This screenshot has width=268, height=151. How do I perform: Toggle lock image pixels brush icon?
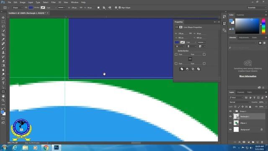pyautogui.click(x=239, y=107)
